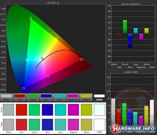
Task: Click the Actual cyan color swatch
Action: coord(60,110)
